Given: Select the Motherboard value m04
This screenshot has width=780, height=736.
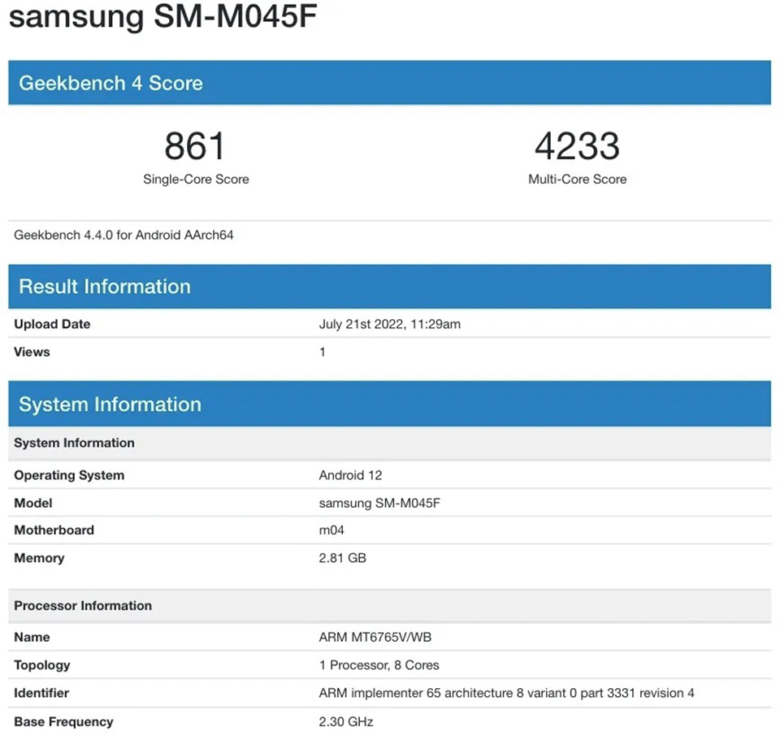Looking at the screenshot, I should 330,530.
